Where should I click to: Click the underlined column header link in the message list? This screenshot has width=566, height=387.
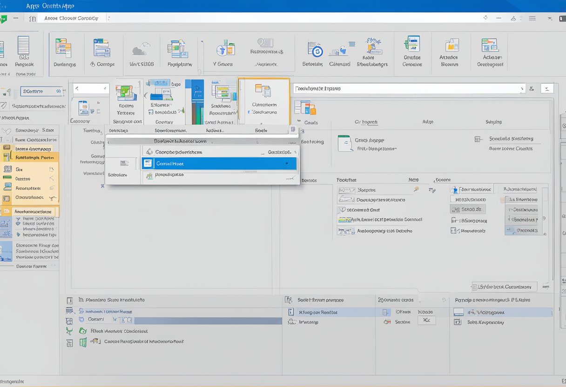tap(366, 122)
